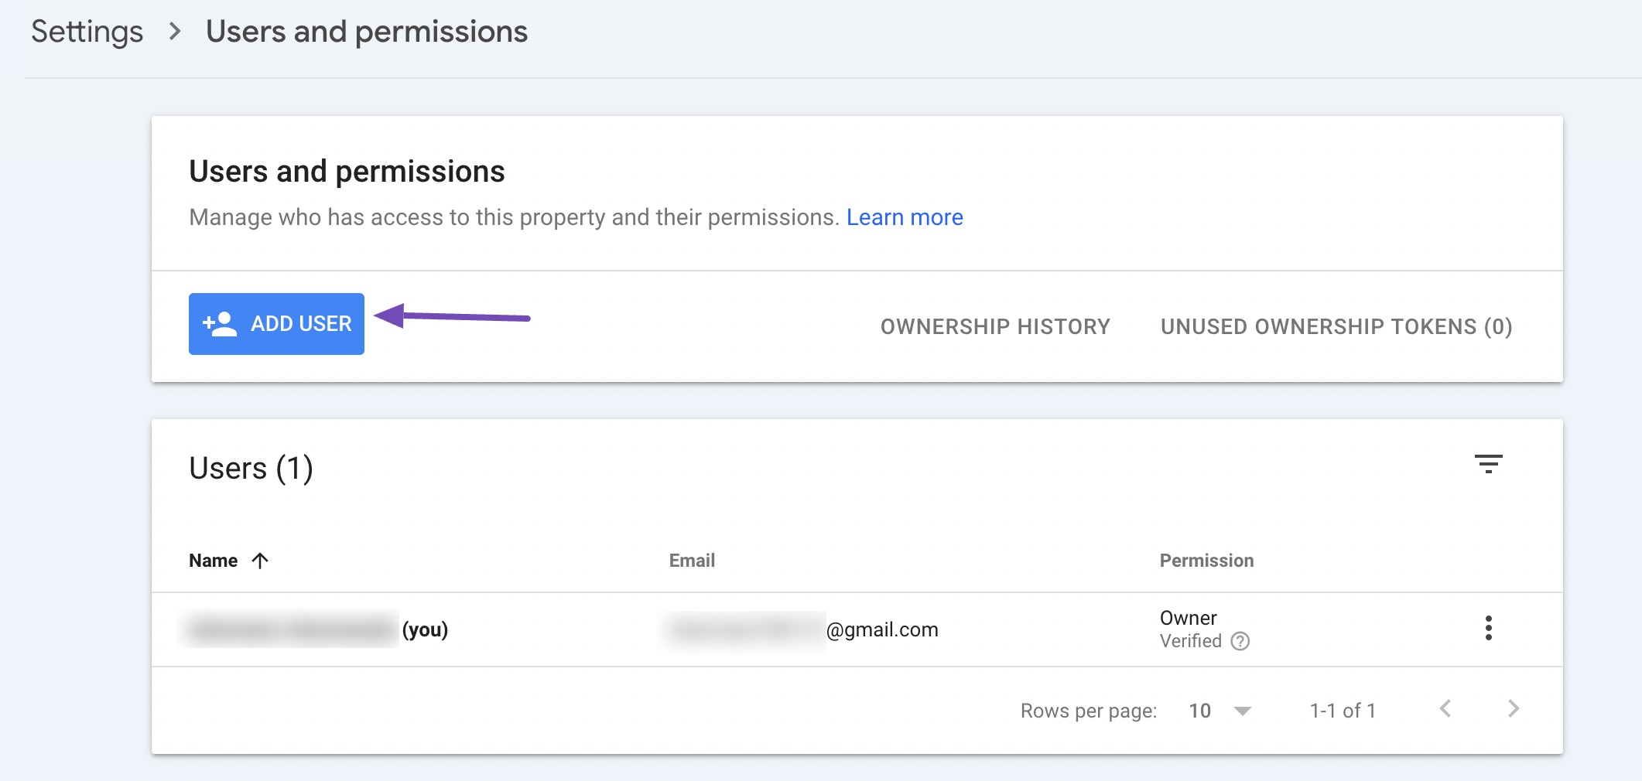Click the owner's gmail address
Viewport: 1642px width, 781px height.
801,629
